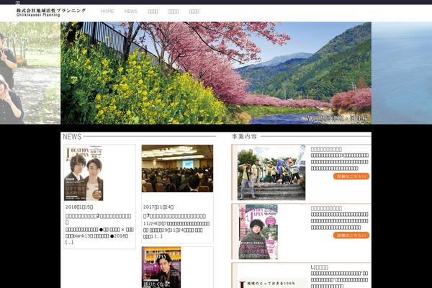The image size is (432, 288).
Task: Click the NEWS section heading
Action: 72,137
